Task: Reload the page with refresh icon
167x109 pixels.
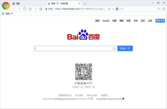Action: point(25,9)
